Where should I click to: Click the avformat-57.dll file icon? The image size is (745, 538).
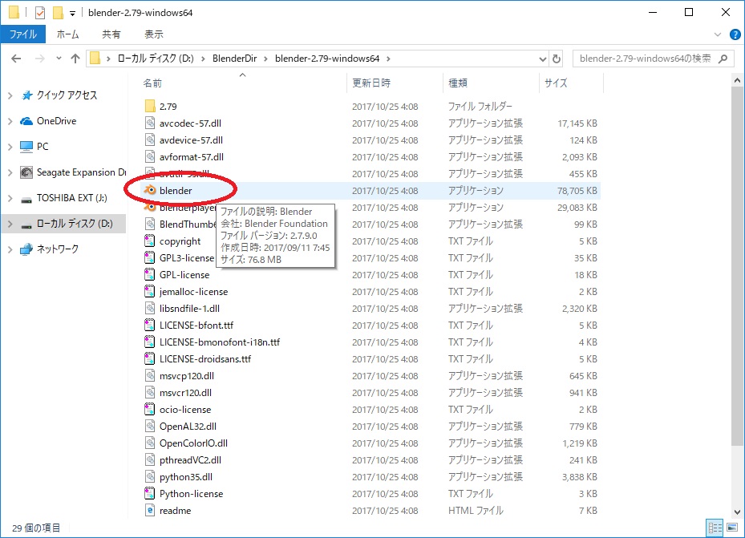150,156
